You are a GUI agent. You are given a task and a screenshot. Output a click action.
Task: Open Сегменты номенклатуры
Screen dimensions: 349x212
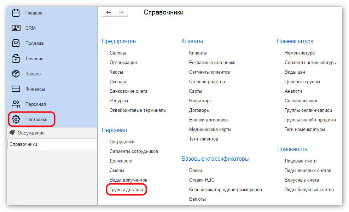[310, 63]
